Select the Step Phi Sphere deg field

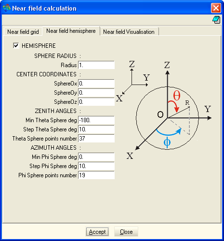pyautogui.click(x=96, y=166)
